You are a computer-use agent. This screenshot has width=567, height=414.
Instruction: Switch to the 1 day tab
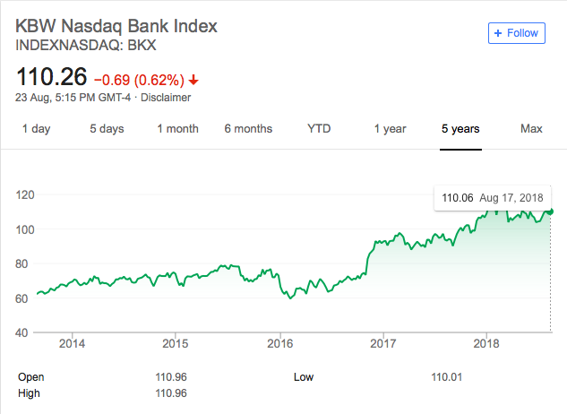(x=36, y=129)
